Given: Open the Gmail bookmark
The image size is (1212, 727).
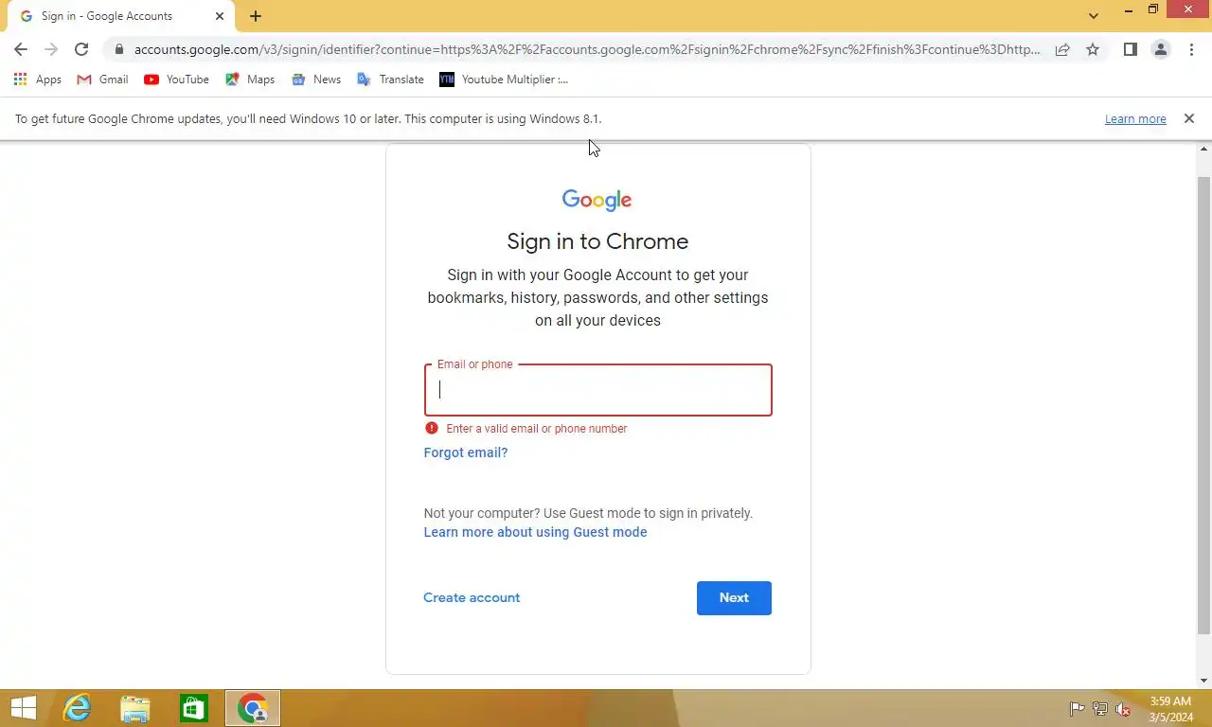Looking at the screenshot, I should pos(102,80).
